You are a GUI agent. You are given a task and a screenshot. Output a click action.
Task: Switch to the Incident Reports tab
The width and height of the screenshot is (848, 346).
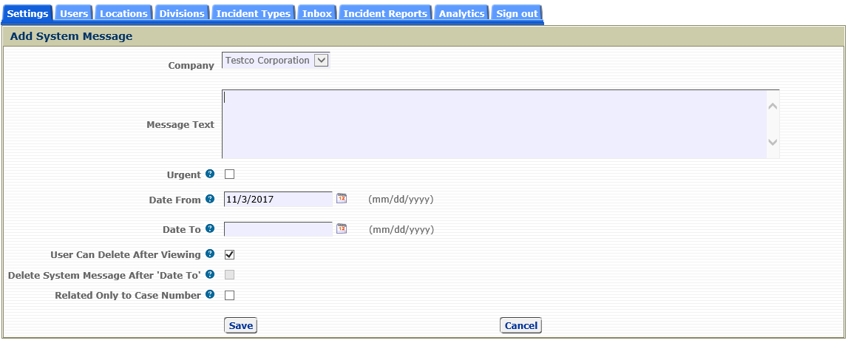tap(385, 13)
